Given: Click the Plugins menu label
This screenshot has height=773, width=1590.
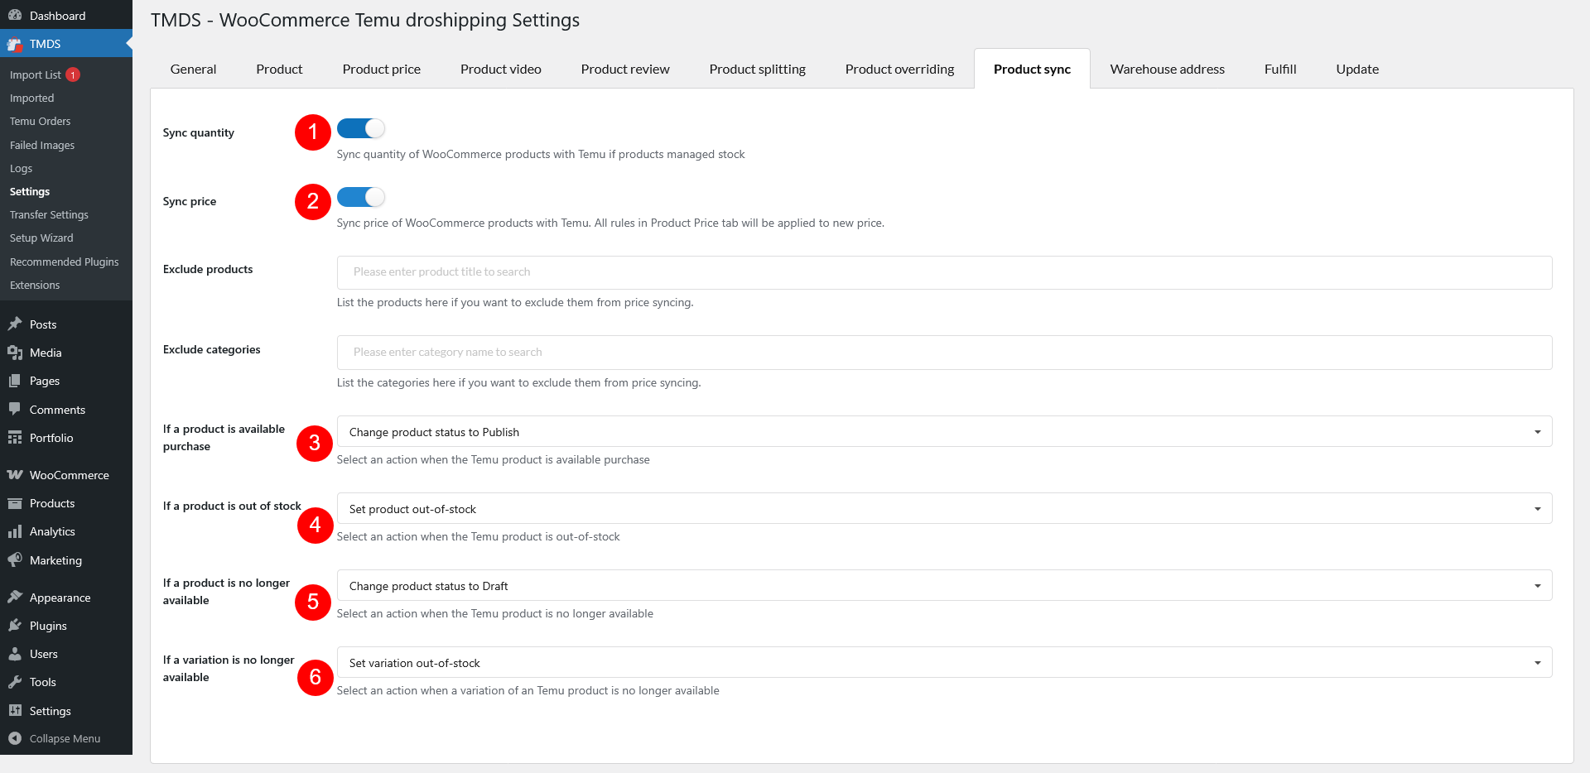Looking at the screenshot, I should click(x=48, y=626).
